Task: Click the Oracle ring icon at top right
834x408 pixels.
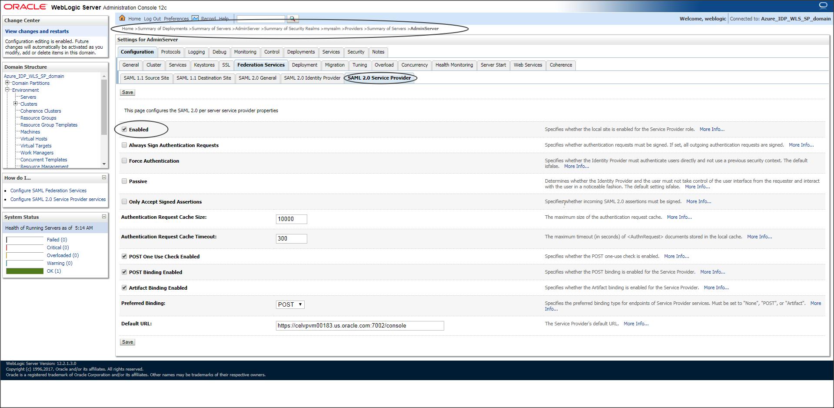Action: [x=823, y=6]
